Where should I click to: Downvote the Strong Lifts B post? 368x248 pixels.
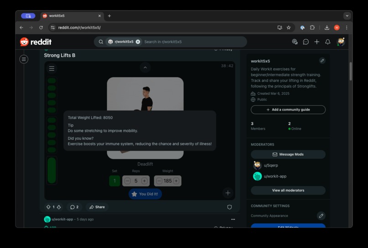pos(59,207)
